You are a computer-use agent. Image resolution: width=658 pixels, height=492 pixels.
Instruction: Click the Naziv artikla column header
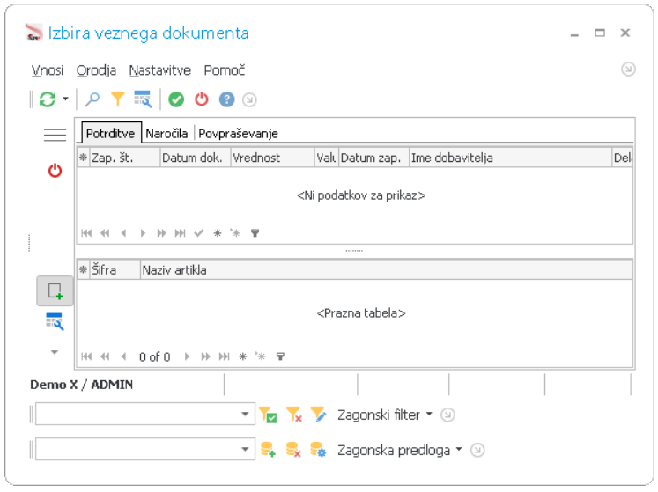coord(387,269)
